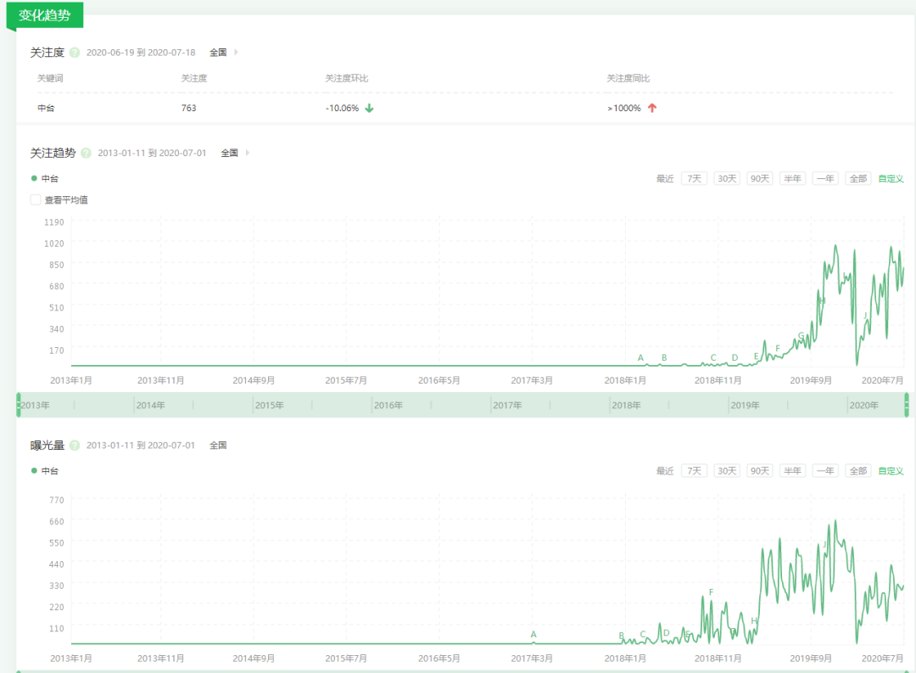The width and height of the screenshot is (916, 673).
Task: Expand the arrow next to 关注度 全国
Action: click(236, 53)
